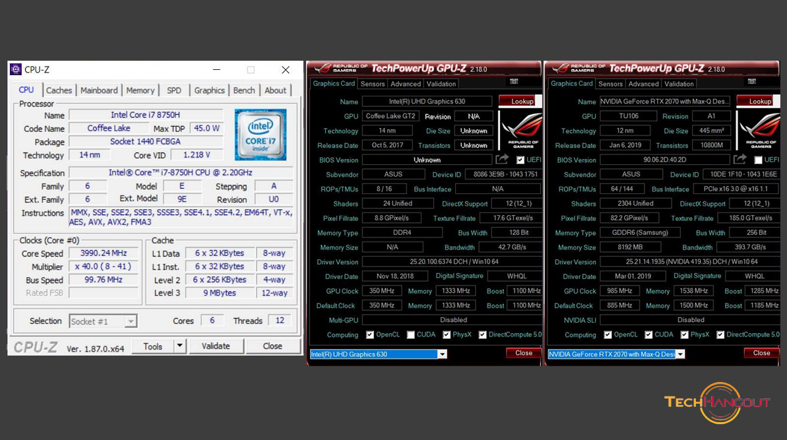Click the processor name "Intel Core i7 8750H" field
Image resolution: width=787 pixels, height=440 pixels.
pos(146,115)
